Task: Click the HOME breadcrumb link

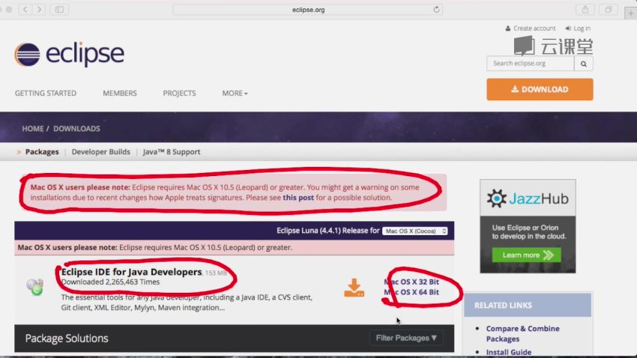Action: coord(32,129)
